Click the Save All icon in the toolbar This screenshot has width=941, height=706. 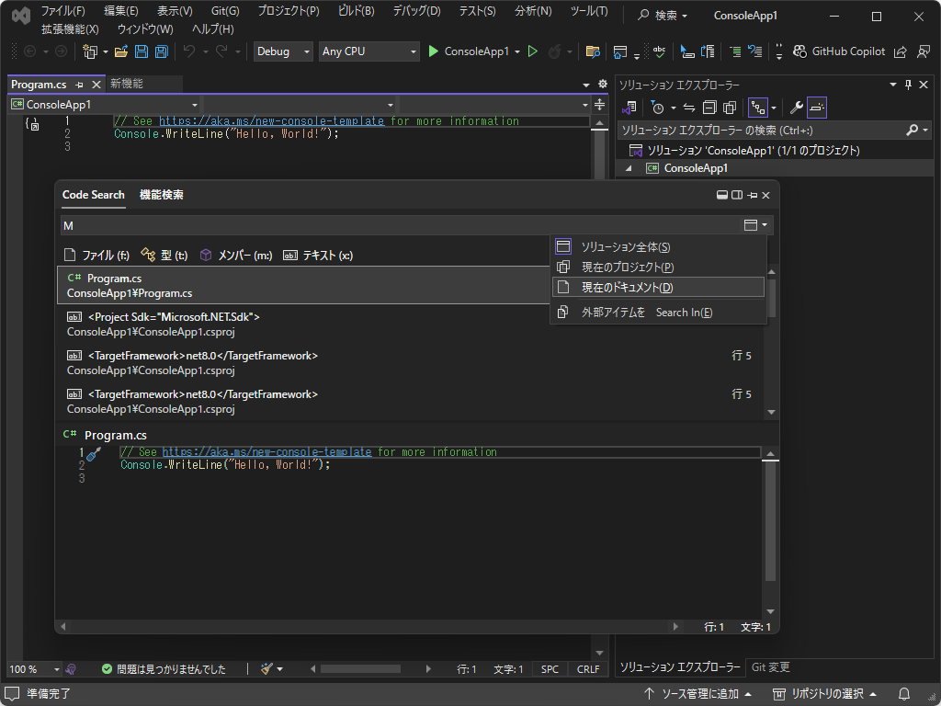pyautogui.click(x=160, y=52)
